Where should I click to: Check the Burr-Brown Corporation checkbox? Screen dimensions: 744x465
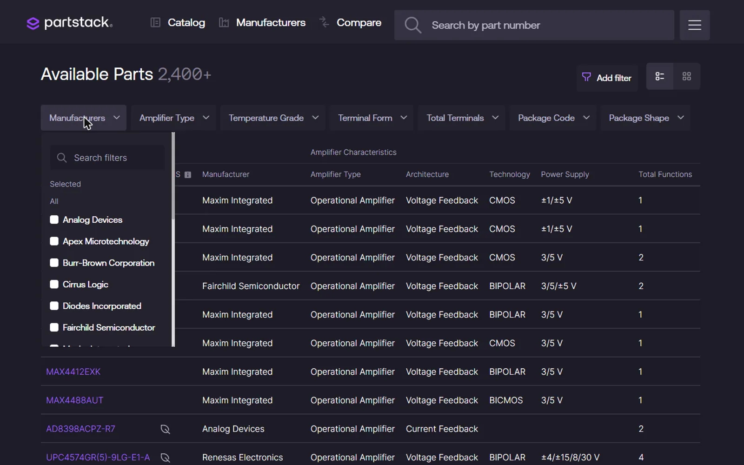[54, 263]
